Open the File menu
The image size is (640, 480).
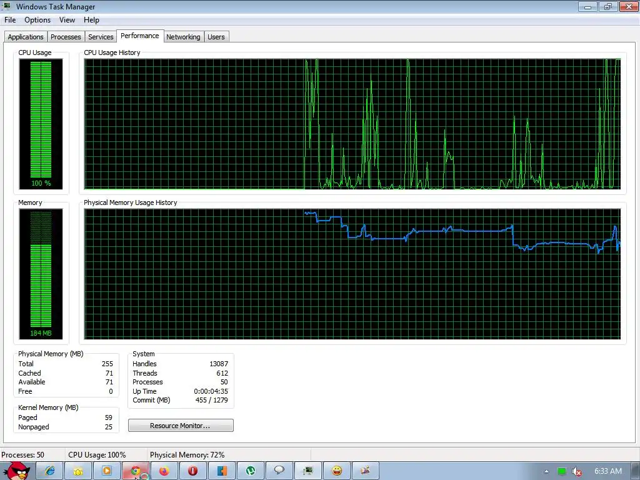10,20
